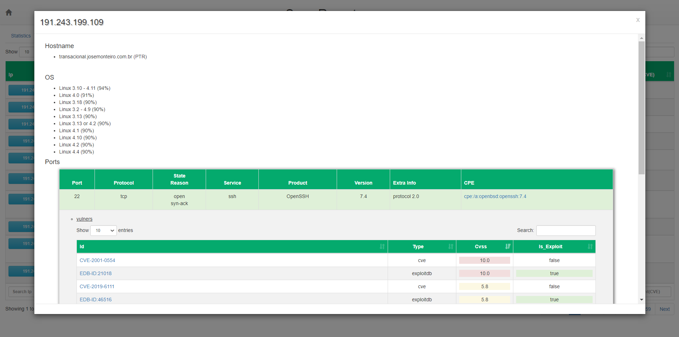Screen dimensions: 679x337
Task: Select the 'Linux 3.10 - 4.11 (94%)' OS entry
Action: (x=85, y=88)
